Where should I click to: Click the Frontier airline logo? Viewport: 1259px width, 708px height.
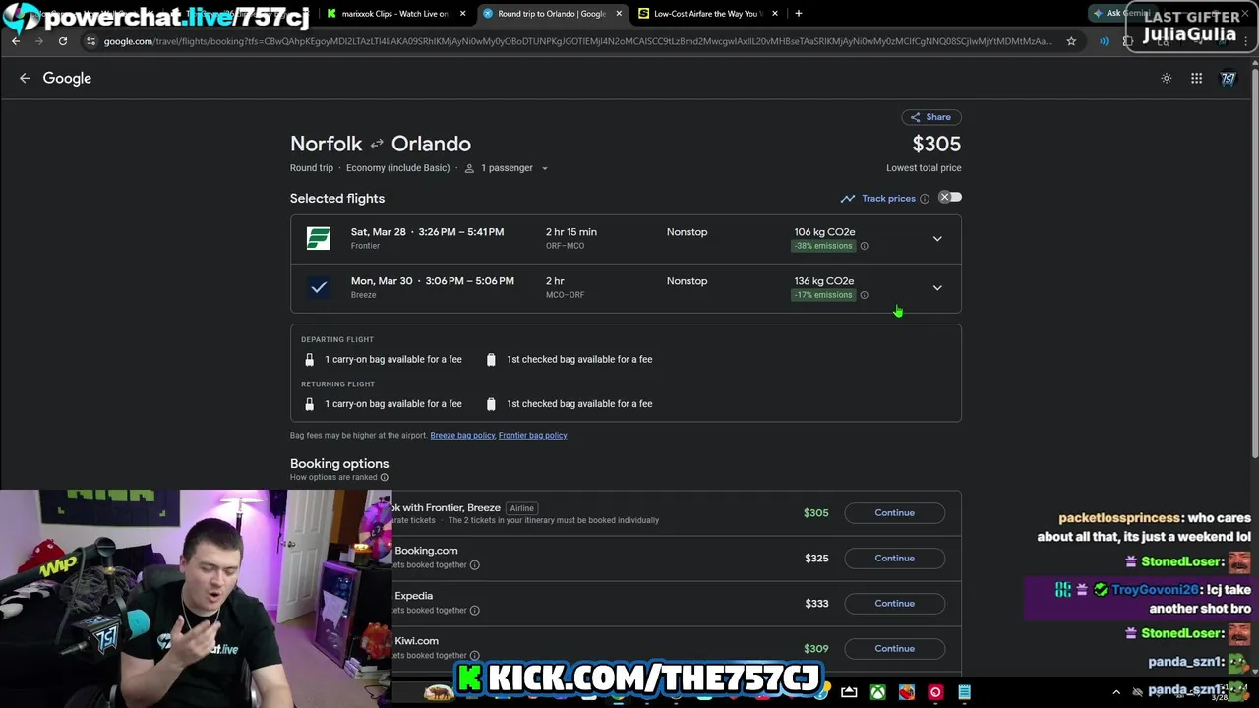coord(318,238)
